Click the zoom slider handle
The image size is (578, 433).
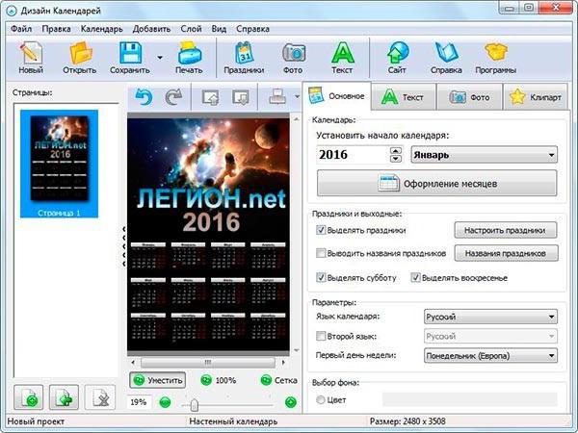[195, 405]
